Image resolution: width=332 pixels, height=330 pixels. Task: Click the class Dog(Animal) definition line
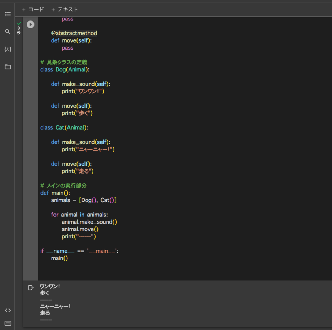(x=65, y=70)
